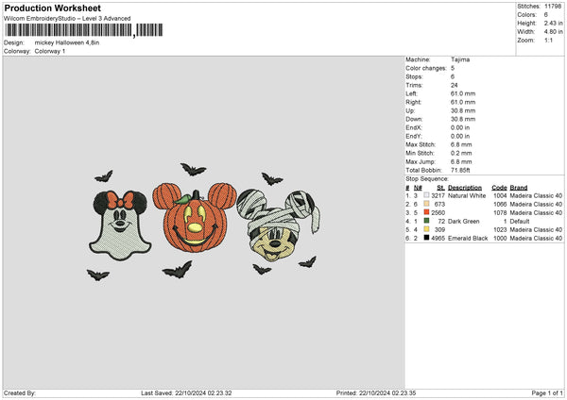Click the Up label in machine info
The image size is (567, 400).
(410, 110)
